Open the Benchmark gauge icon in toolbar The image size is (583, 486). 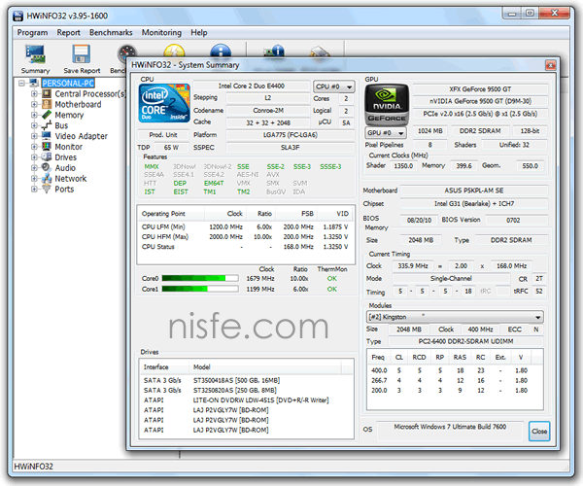126,52
